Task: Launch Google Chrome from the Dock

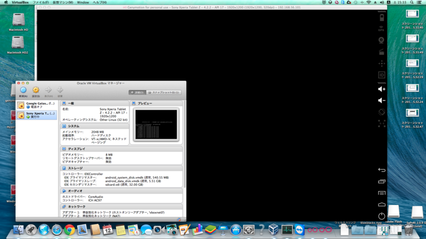Action: pyautogui.click(x=70, y=230)
